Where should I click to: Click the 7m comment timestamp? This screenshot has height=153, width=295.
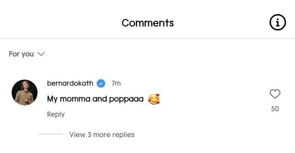(x=116, y=83)
